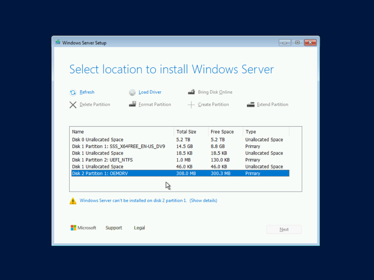The height and width of the screenshot is (280, 374).
Task: Choose the Bring Disk Online option
Action: [215, 92]
